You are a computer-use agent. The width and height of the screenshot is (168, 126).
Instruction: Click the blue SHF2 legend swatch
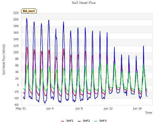(x=79, y=121)
